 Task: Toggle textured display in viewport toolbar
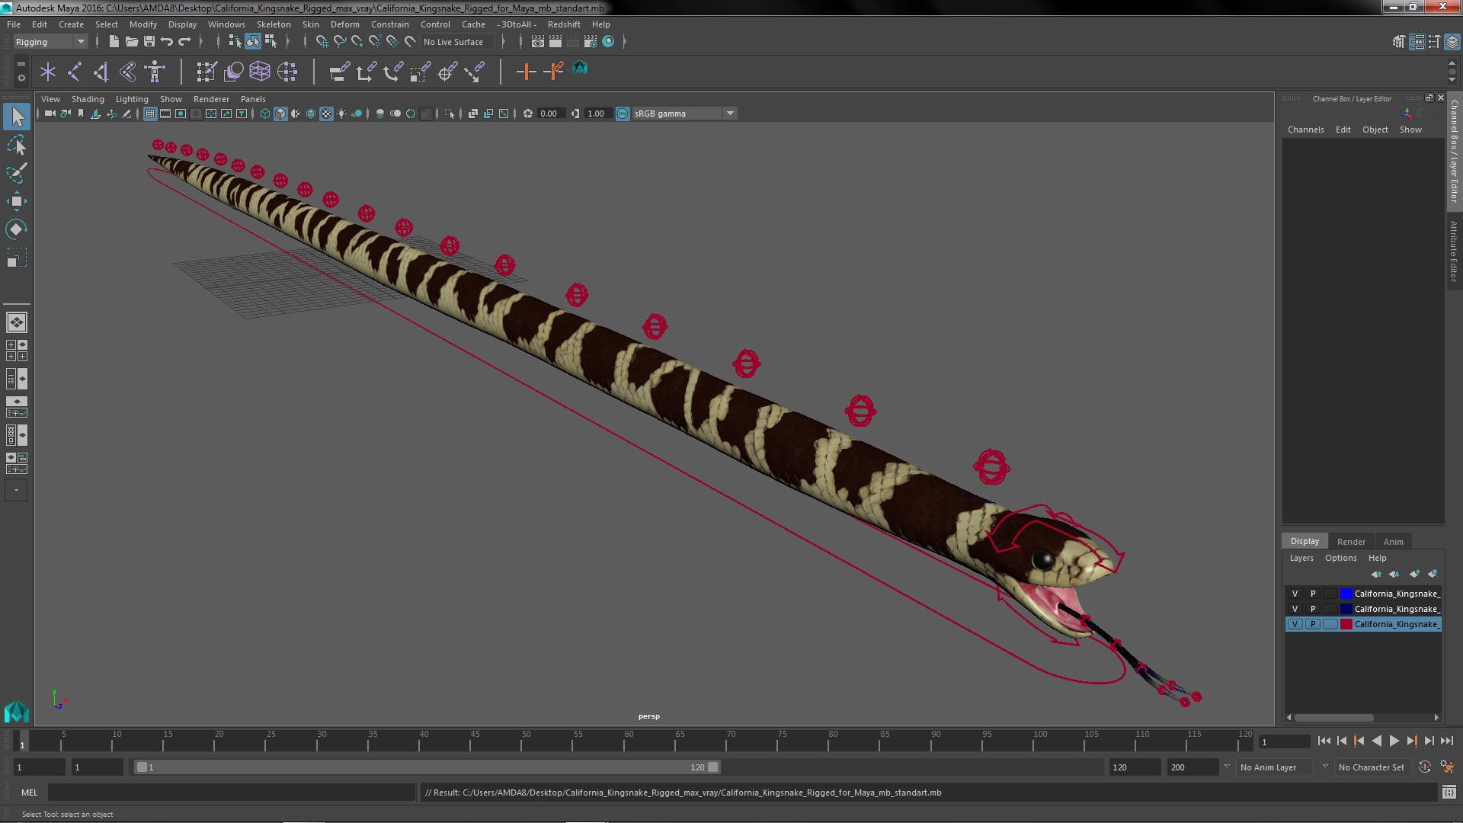[326, 114]
